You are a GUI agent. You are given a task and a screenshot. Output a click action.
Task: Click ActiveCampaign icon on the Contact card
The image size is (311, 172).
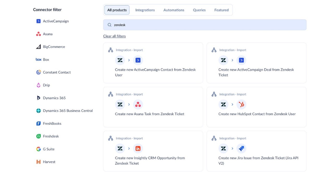pyautogui.click(x=138, y=60)
